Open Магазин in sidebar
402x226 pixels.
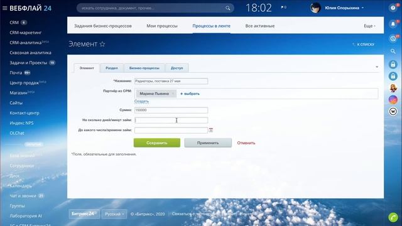[18, 93]
